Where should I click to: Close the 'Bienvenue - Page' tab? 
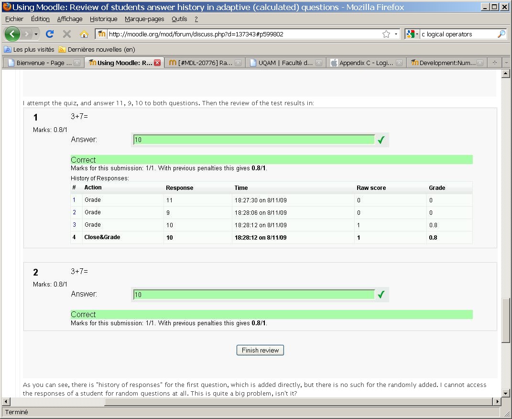point(77,63)
